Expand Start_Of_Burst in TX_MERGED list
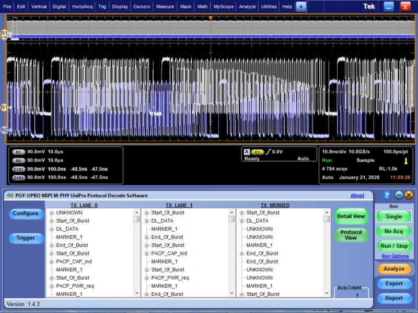 (x=243, y=212)
